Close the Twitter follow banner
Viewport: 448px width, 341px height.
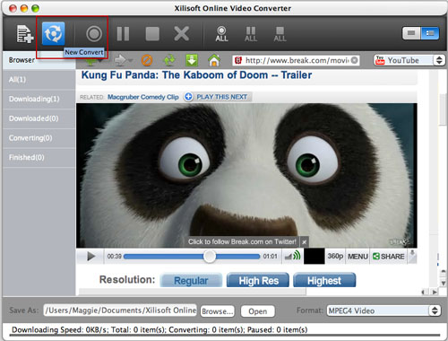pos(304,241)
